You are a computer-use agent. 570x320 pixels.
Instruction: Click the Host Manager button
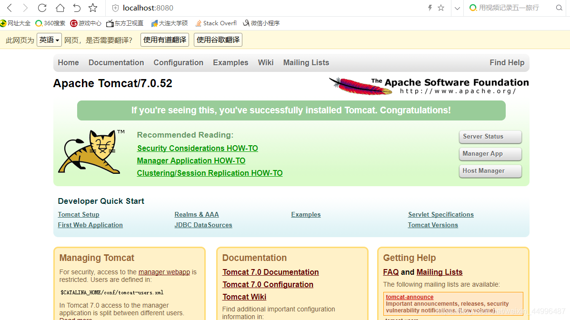(490, 171)
